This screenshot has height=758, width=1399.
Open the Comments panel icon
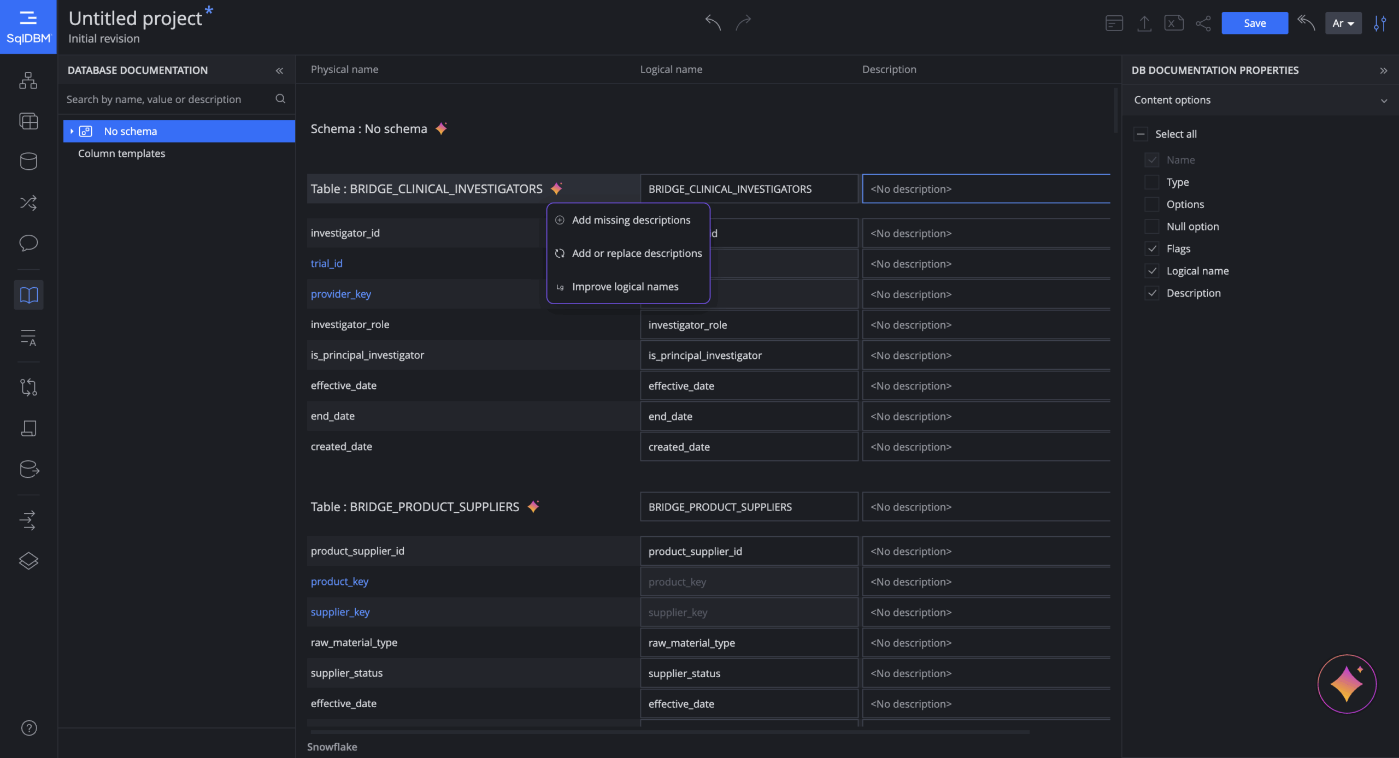click(x=28, y=244)
